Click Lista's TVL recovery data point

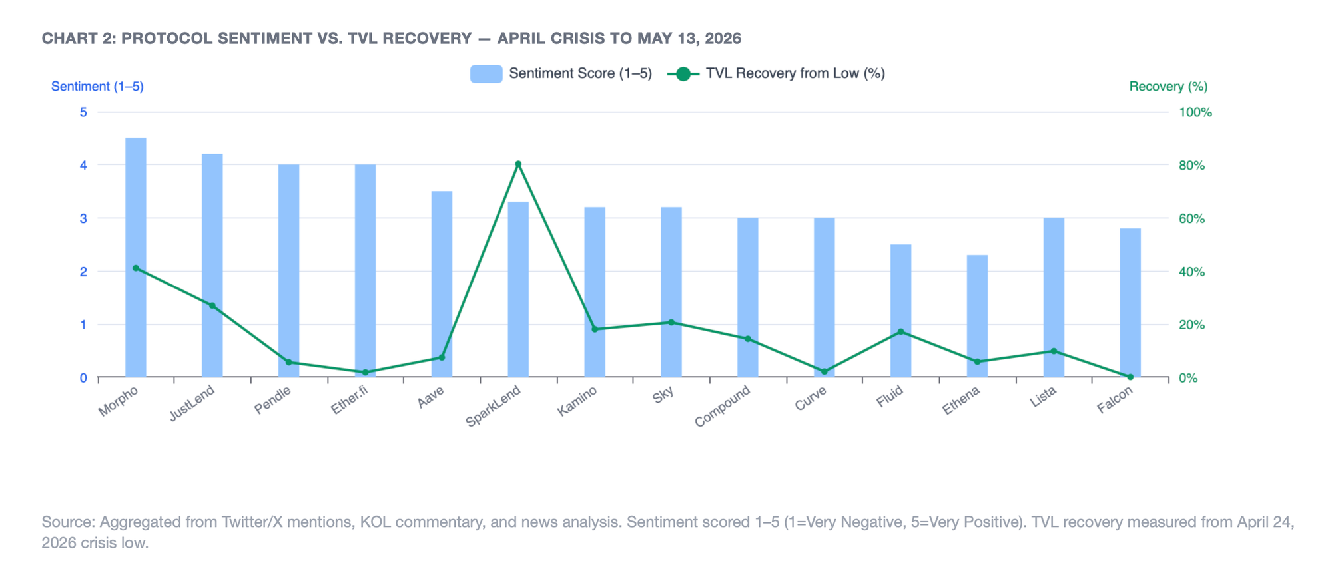[1054, 351]
